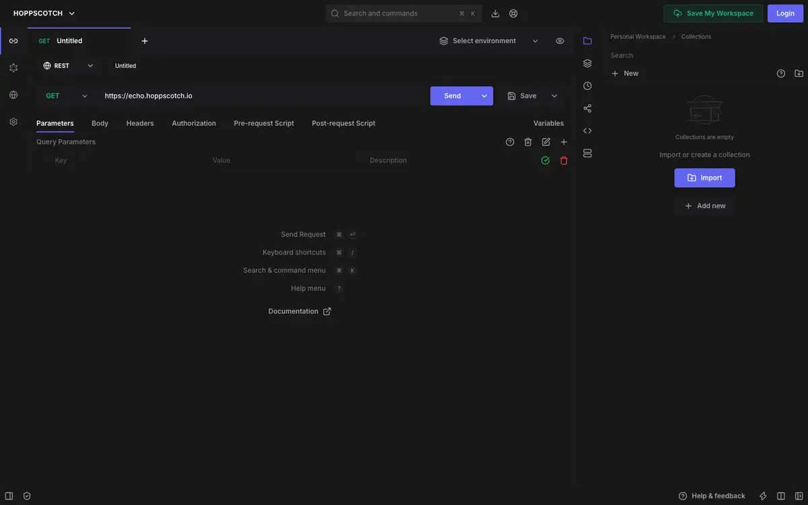This screenshot has width=808, height=505.
Task: Open the GraphQL sidebar icon
Action: pyautogui.click(x=13, y=68)
